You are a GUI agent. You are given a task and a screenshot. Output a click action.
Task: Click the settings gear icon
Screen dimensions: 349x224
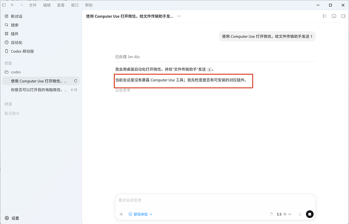point(7,218)
